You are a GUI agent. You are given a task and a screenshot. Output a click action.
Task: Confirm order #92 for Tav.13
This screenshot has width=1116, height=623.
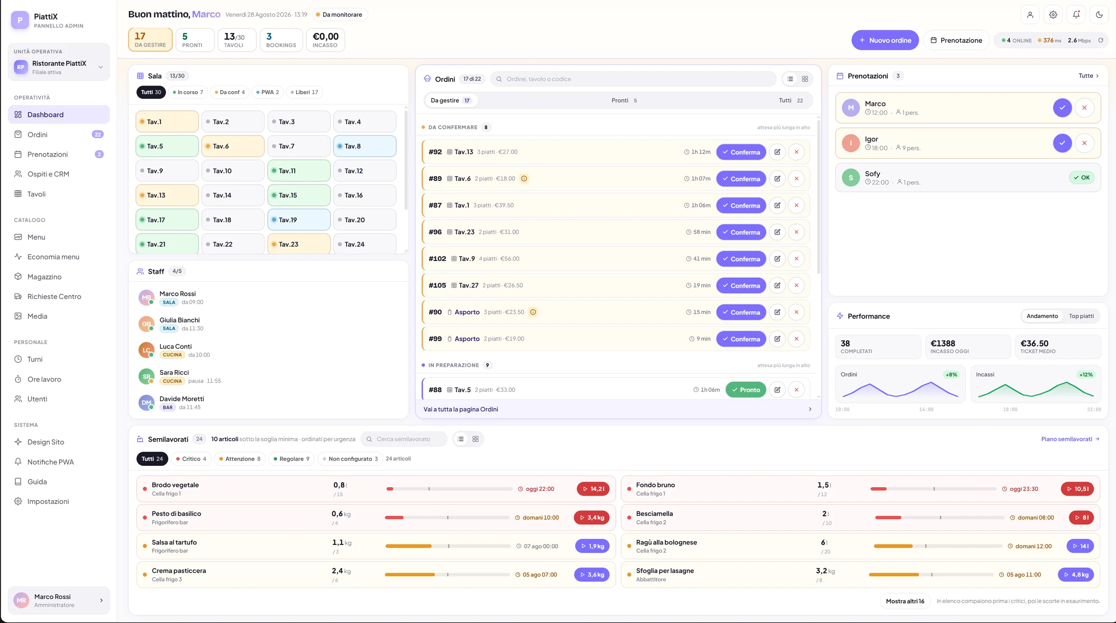pos(741,152)
